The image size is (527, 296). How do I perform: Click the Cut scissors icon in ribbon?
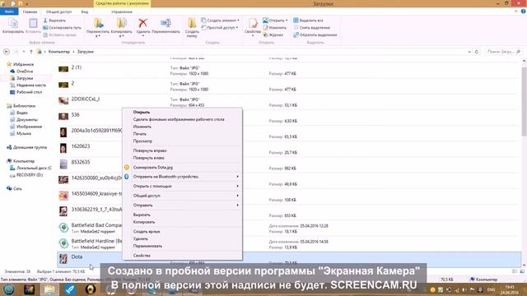tap(45, 21)
